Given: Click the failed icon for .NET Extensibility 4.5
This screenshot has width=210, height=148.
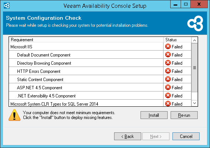Looking at the screenshot, I should [x=168, y=96].
